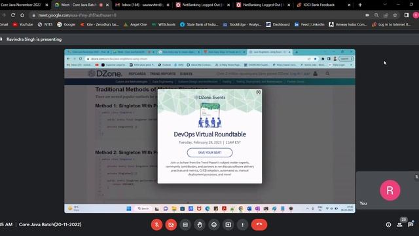Click DZone search magnifier icon

click(x=327, y=73)
